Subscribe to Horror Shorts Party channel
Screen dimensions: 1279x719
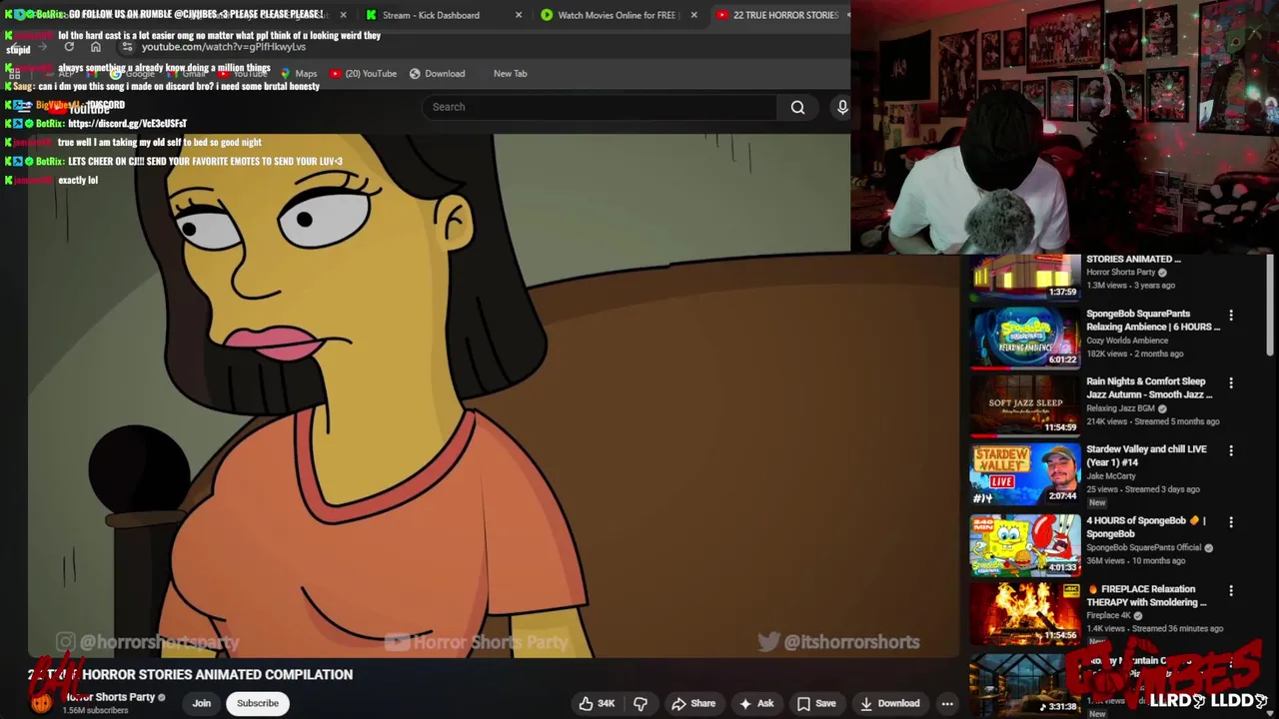click(258, 703)
